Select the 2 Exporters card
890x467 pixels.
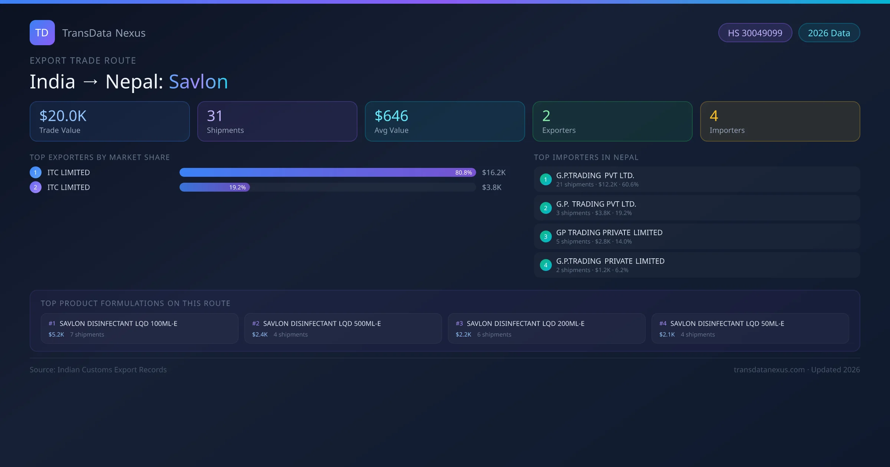612,122
